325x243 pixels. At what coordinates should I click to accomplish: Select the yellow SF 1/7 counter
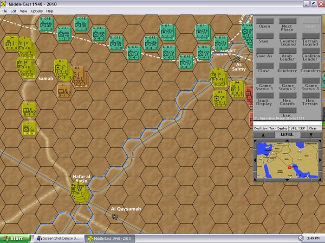point(237,88)
